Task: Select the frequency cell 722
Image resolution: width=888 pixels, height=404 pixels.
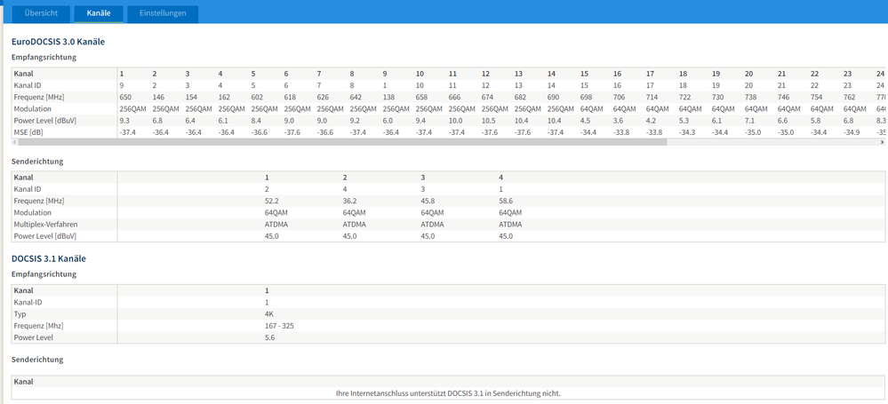Action: pyautogui.click(x=684, y=98)
